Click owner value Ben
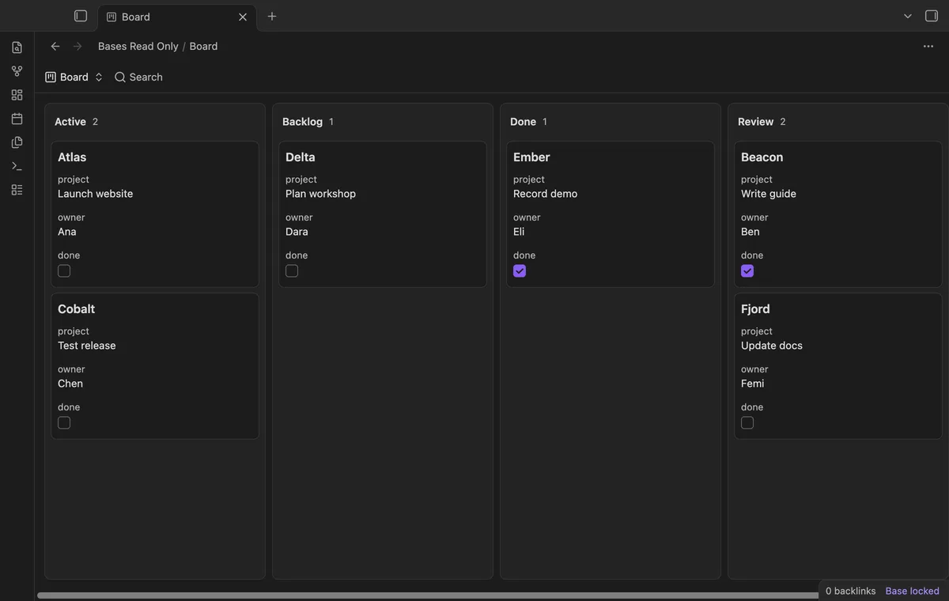The width and height of the screenshot is (949, 601). tap(751, 232)
